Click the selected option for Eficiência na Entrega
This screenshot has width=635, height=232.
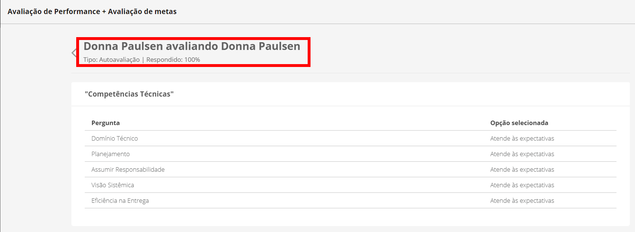[522, 201]
